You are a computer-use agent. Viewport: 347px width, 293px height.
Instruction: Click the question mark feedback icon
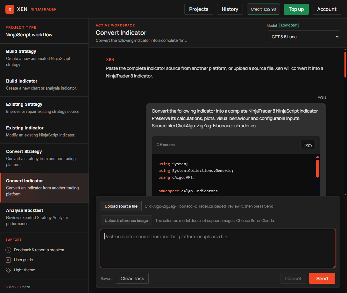coord(8,250)
